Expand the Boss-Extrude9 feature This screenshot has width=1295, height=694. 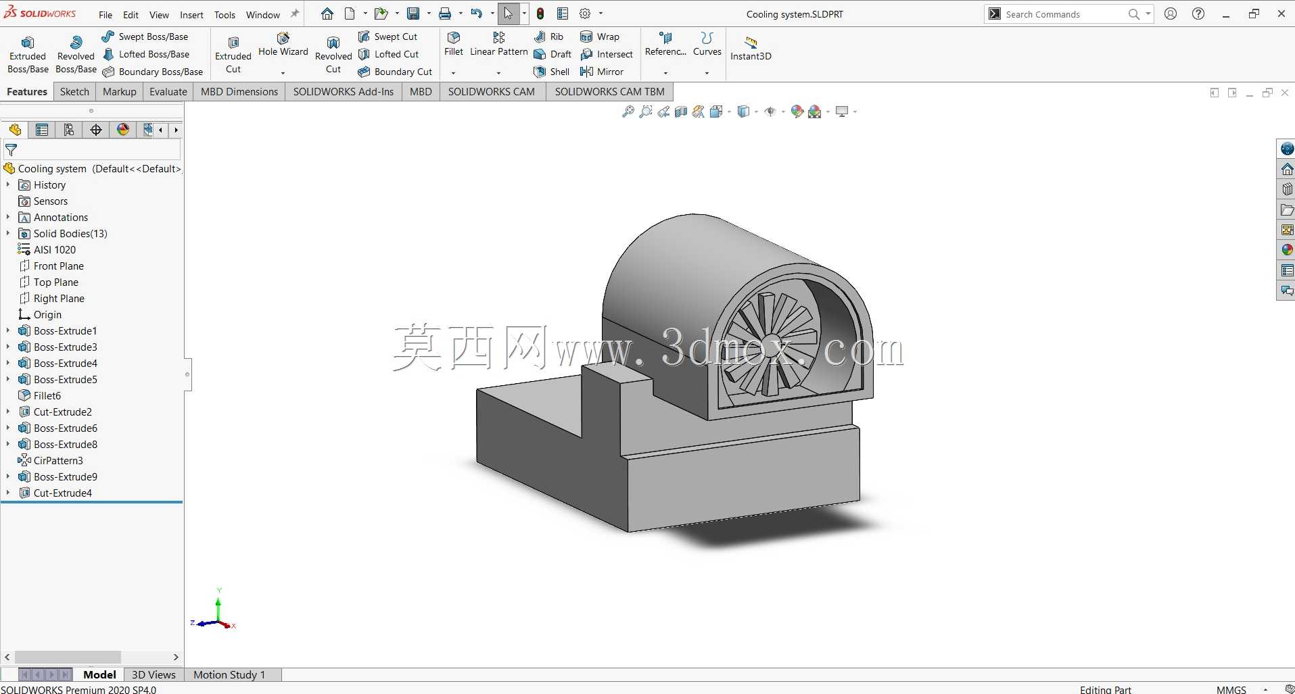[8, 476]
